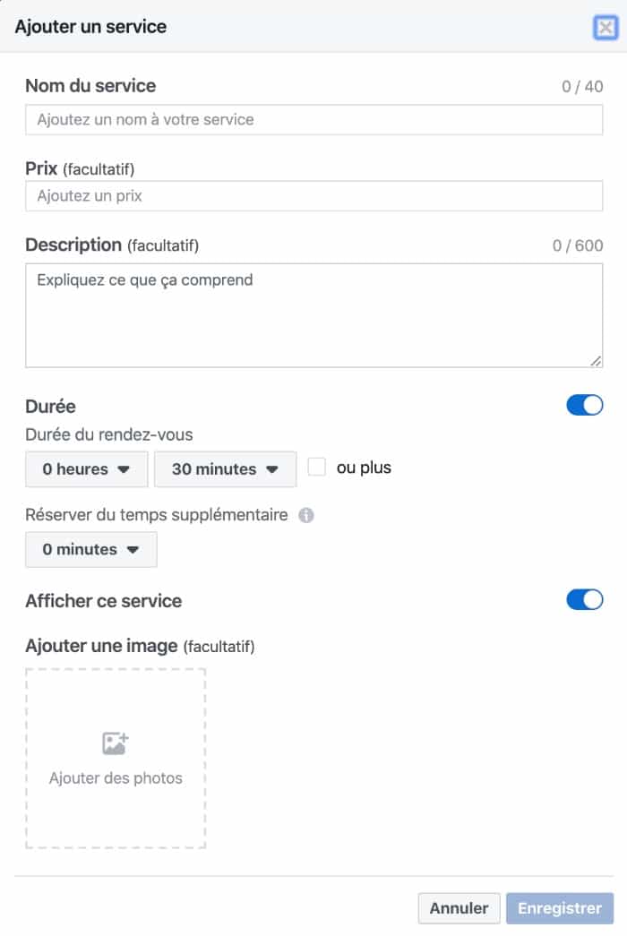Image resolution: width=627 pixels, height=936 pixels.
Task: Open the "0 minutes" extra time dropdown
Action: (x=91, y=550)
